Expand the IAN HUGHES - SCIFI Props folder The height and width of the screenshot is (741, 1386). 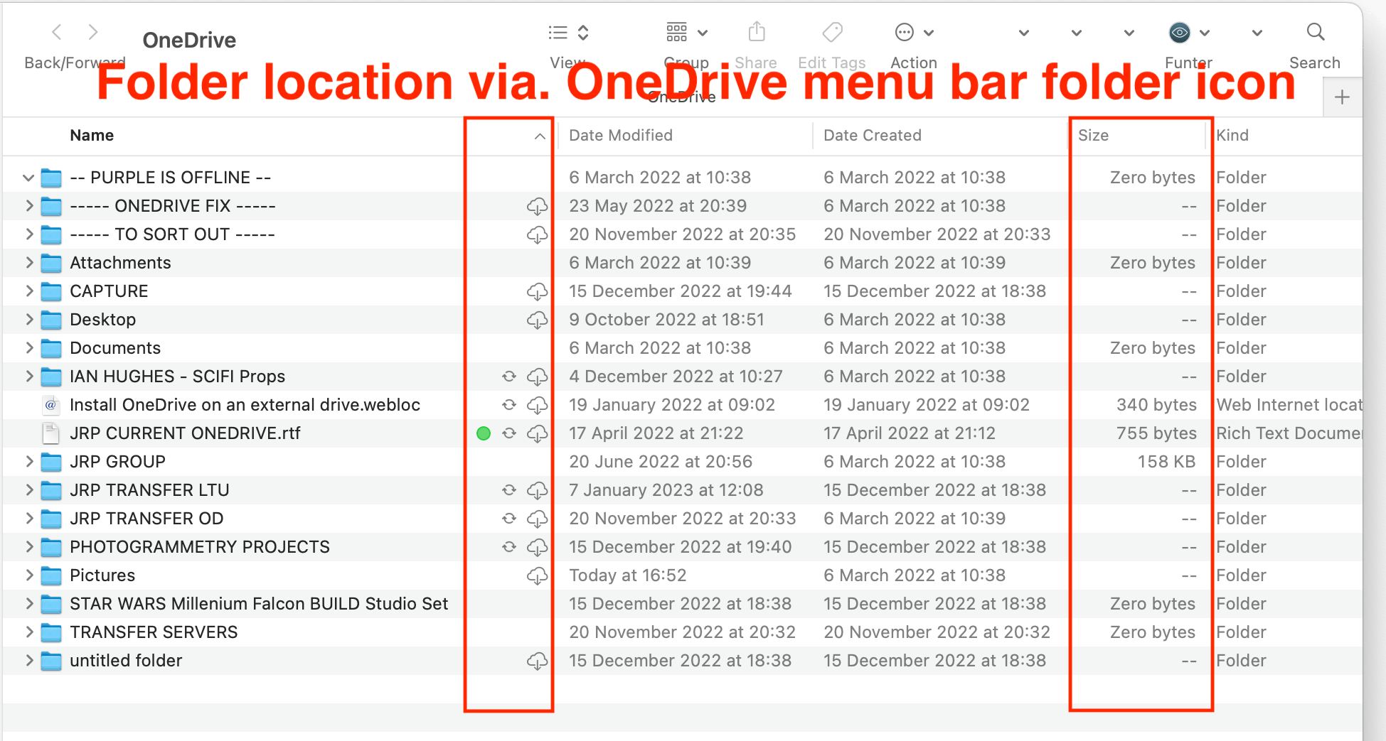(x=28, y=377)
